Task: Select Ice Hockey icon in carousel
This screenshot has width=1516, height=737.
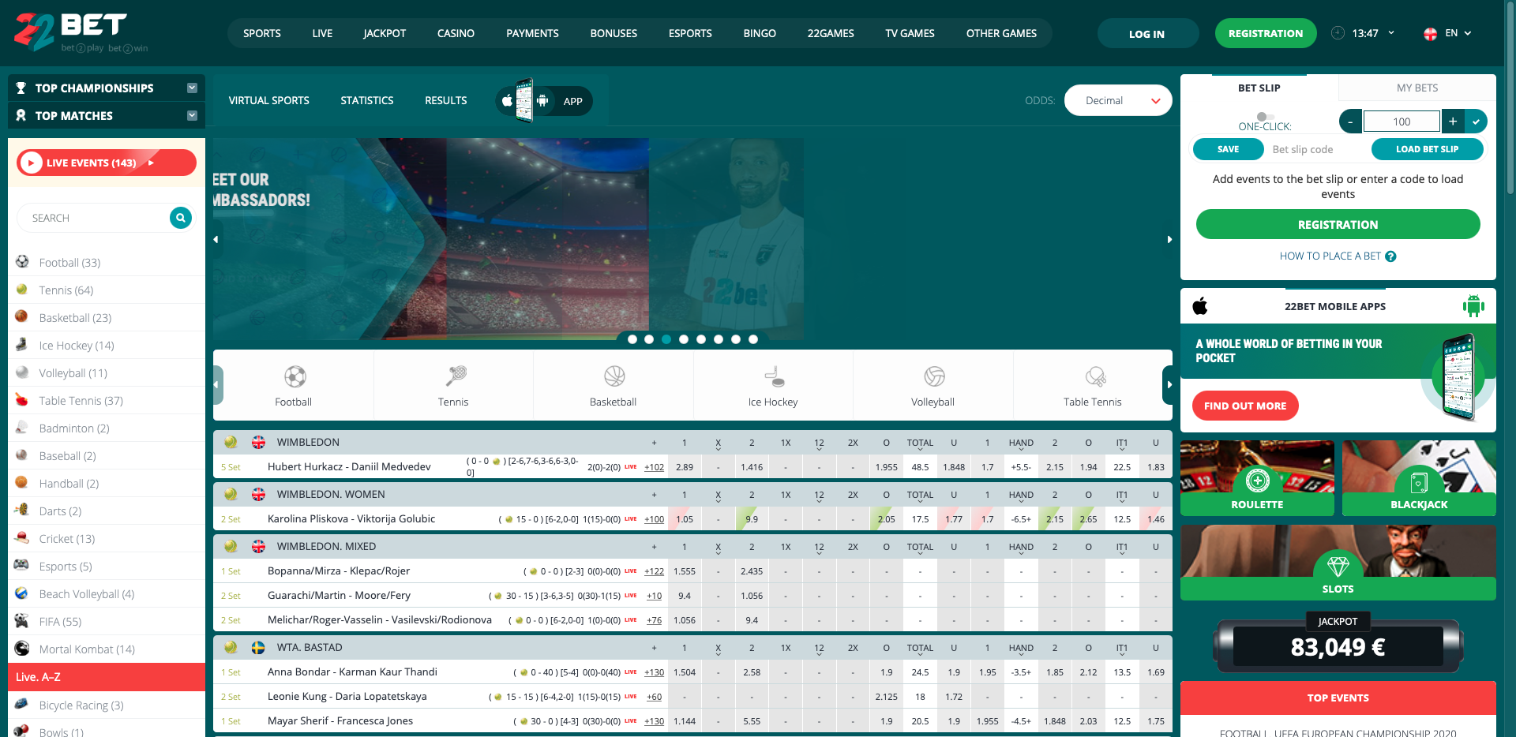Action: [775, 376]
